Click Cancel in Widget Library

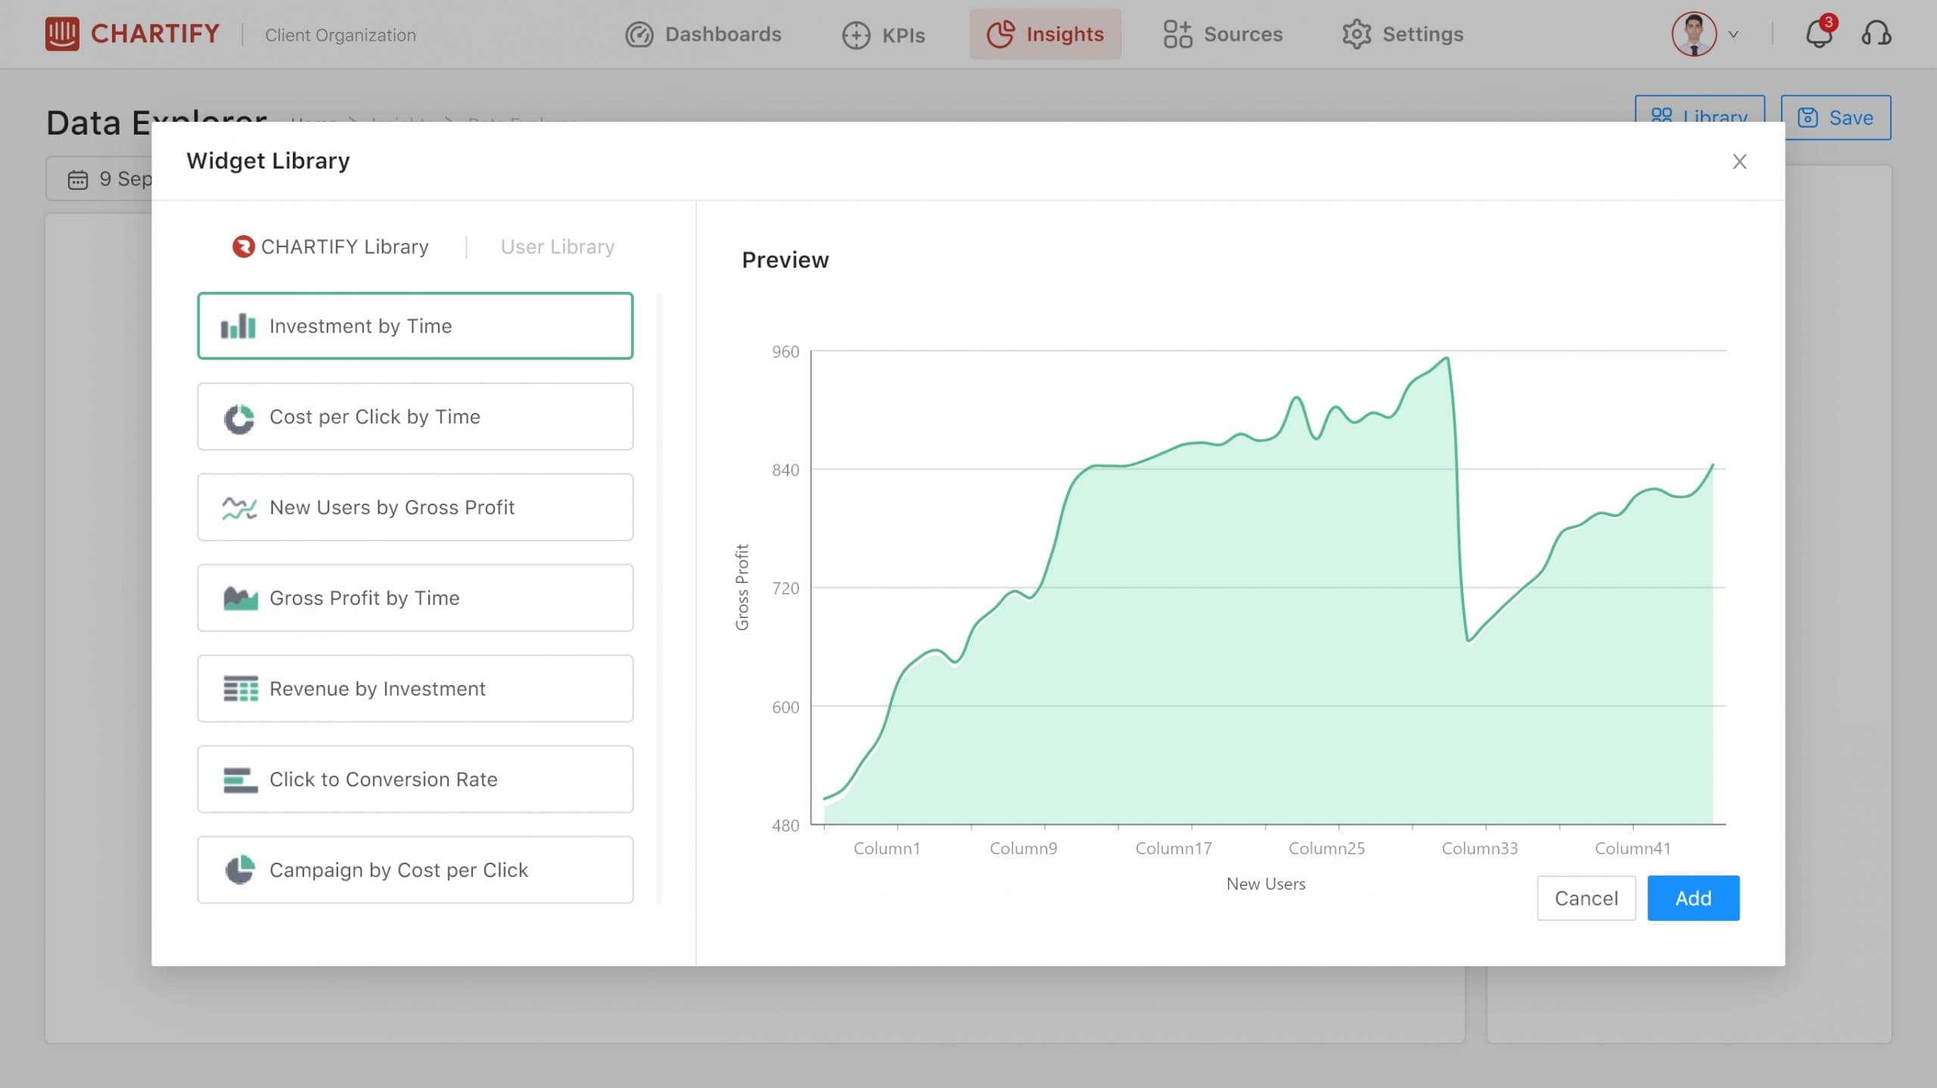tap(1586, 898)
